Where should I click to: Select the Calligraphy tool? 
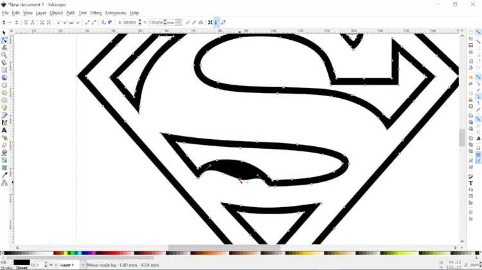point(4,122)
